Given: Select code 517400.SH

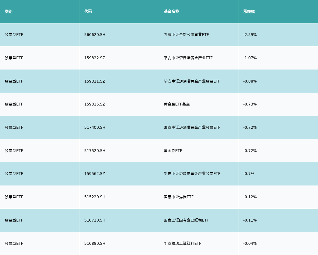Looking at the screenshot, I should (x=95, y=127).
